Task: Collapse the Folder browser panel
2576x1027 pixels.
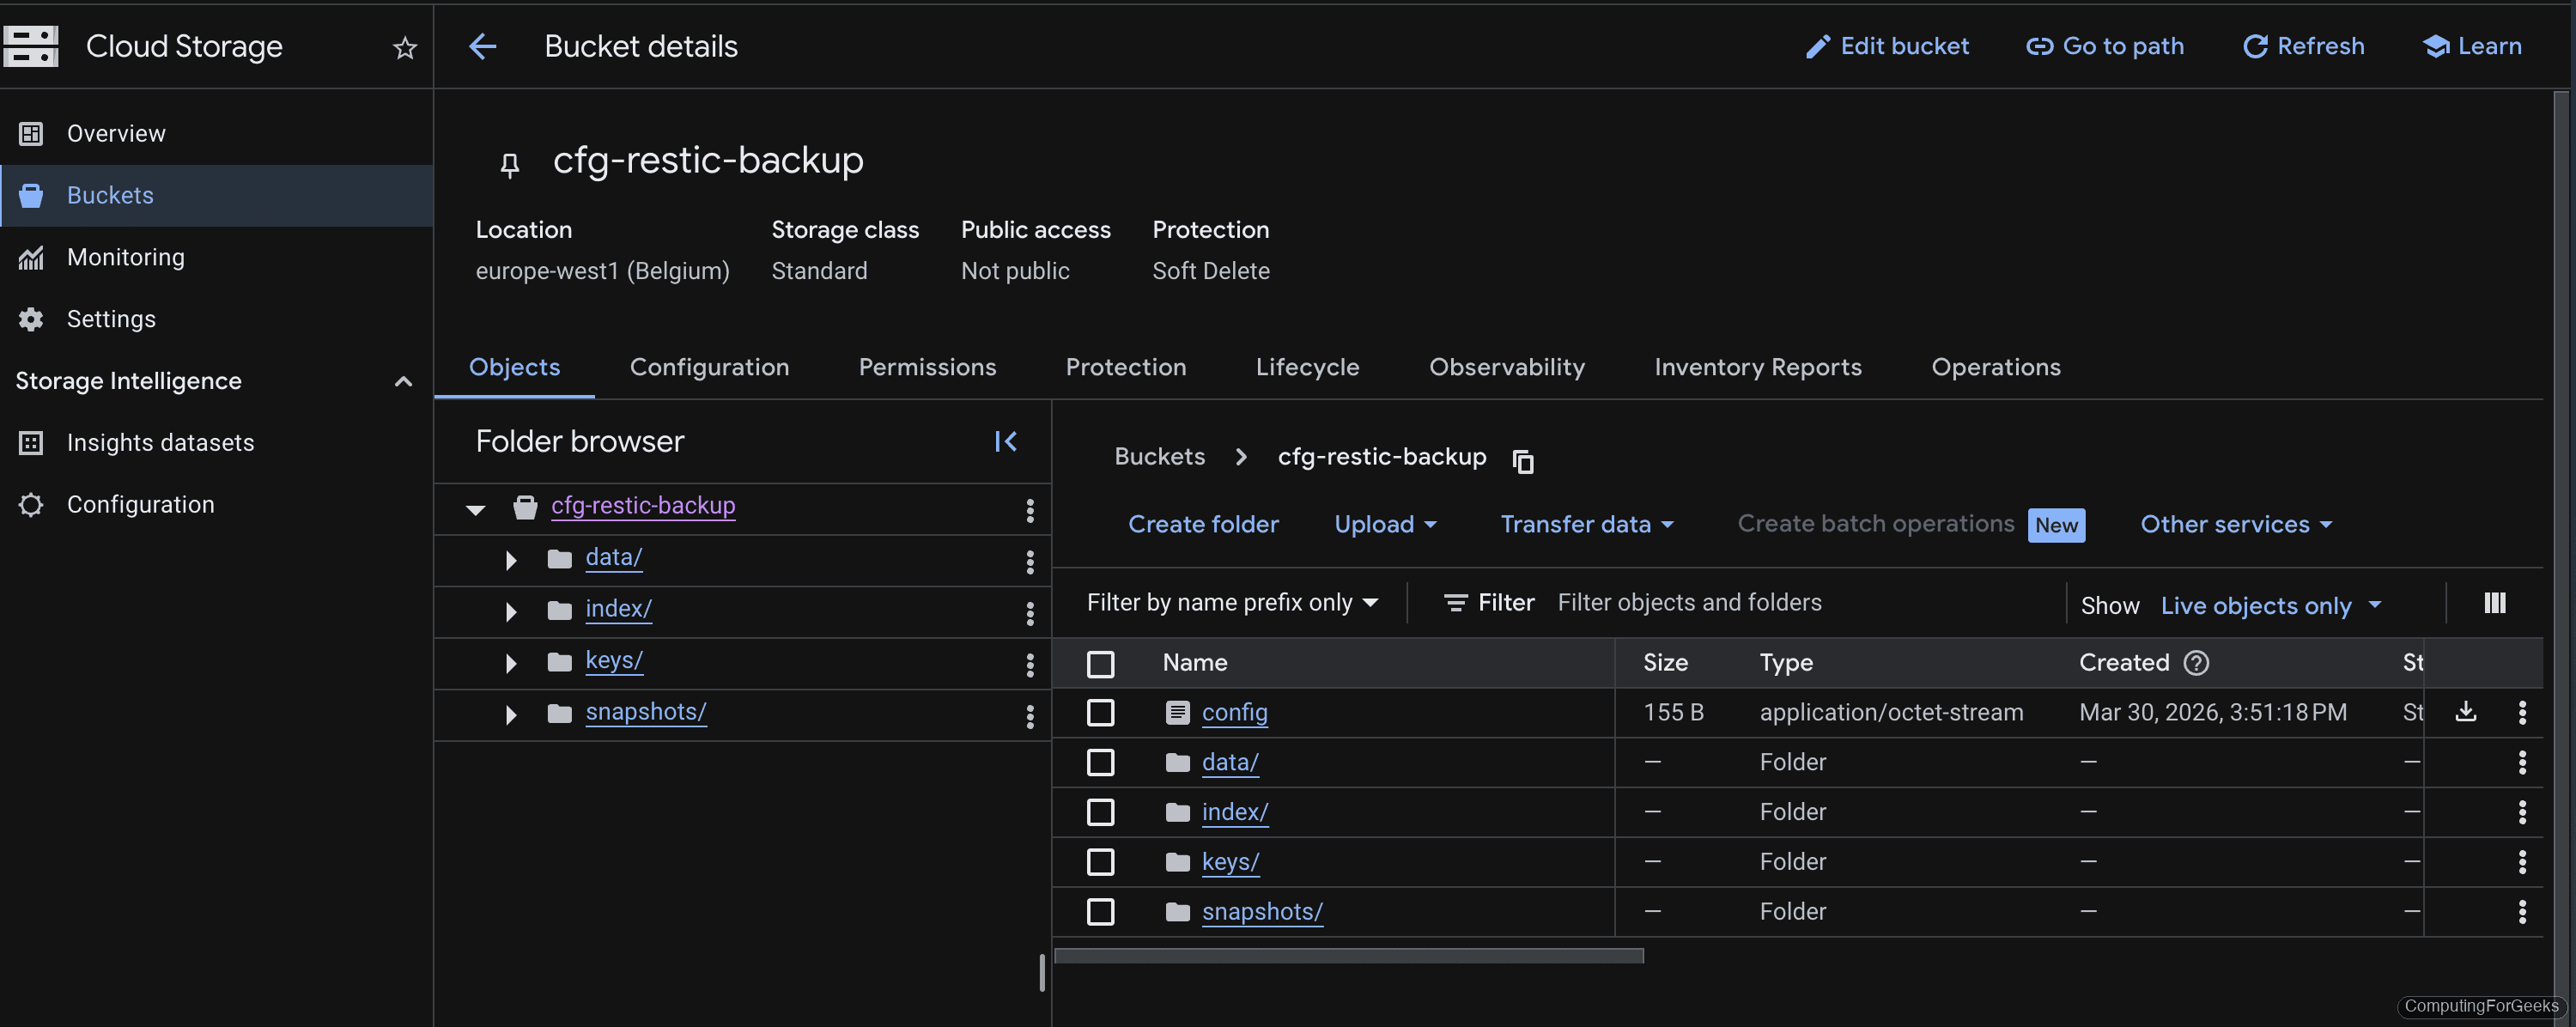Action: tap(1006, 441)
